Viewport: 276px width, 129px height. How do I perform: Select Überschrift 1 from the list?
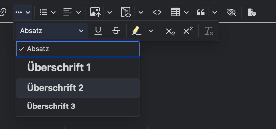(x=59, y=68)
